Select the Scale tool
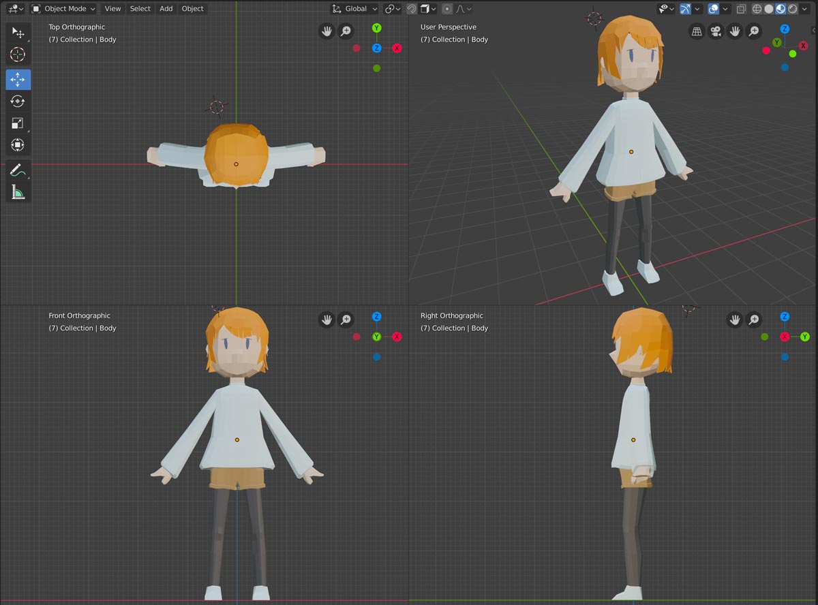Image resolution: width=818 pixels, height=605 pixels. (18, 123)
